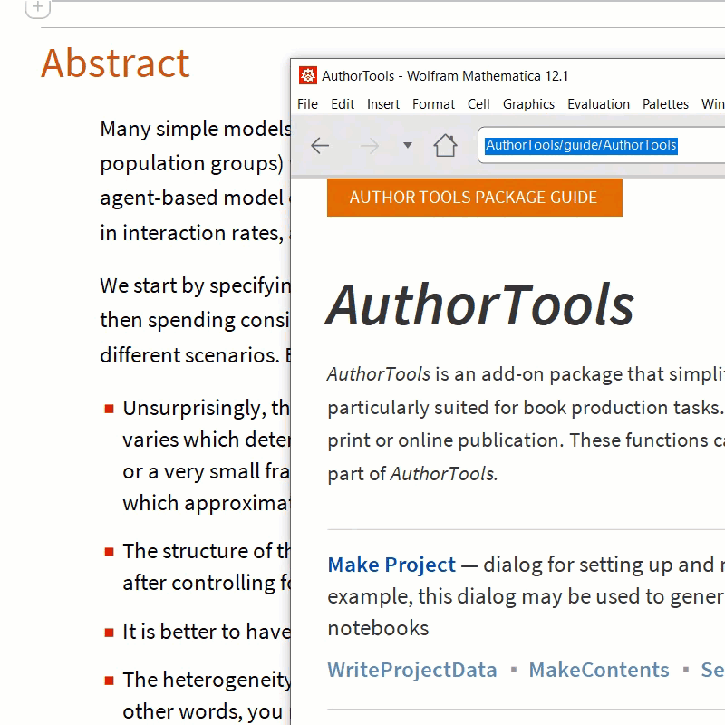The width and height of the screenshot is (725, 725).
Task: Go to the documentation home icon
Action: coord(445,145)
